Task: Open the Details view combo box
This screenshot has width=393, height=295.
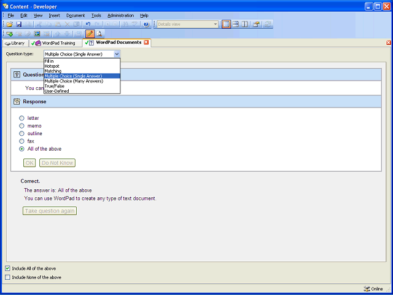Action: (187, 25)
